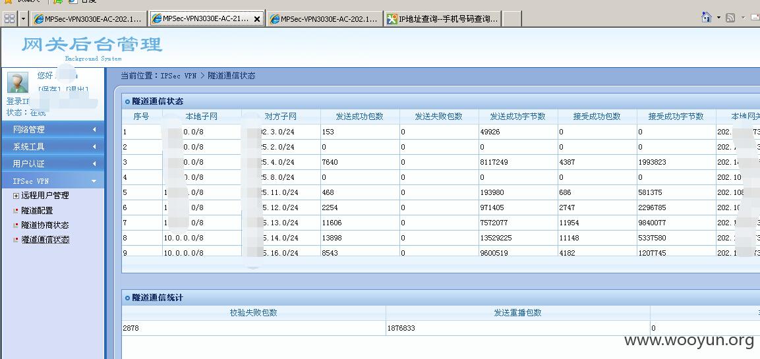This screenshot has width=760, height=359.
Task: Click arrow beside 系统工具
Action: [94, 146]
